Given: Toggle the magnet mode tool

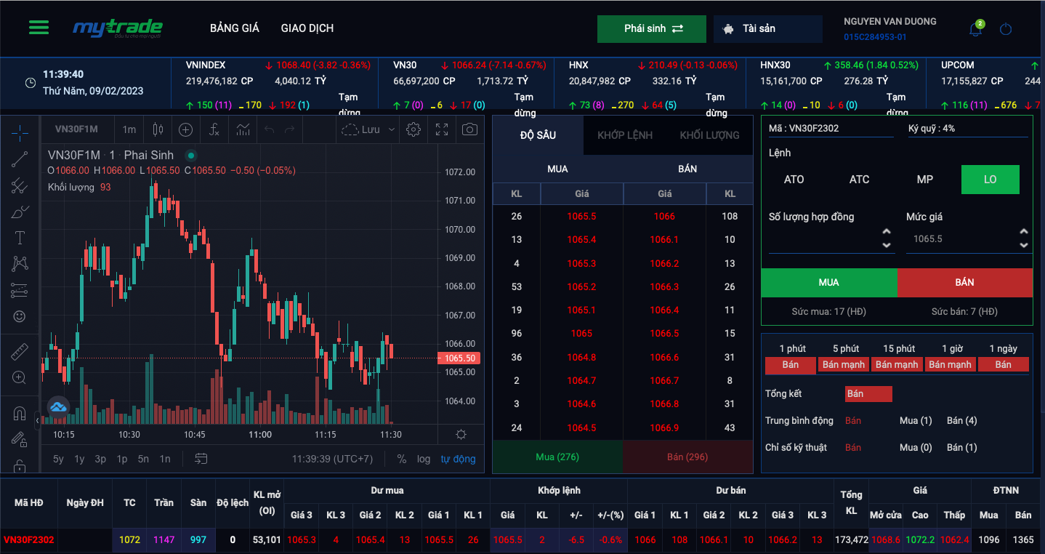Looking at the screenshot, I should (x=20, y=414).
